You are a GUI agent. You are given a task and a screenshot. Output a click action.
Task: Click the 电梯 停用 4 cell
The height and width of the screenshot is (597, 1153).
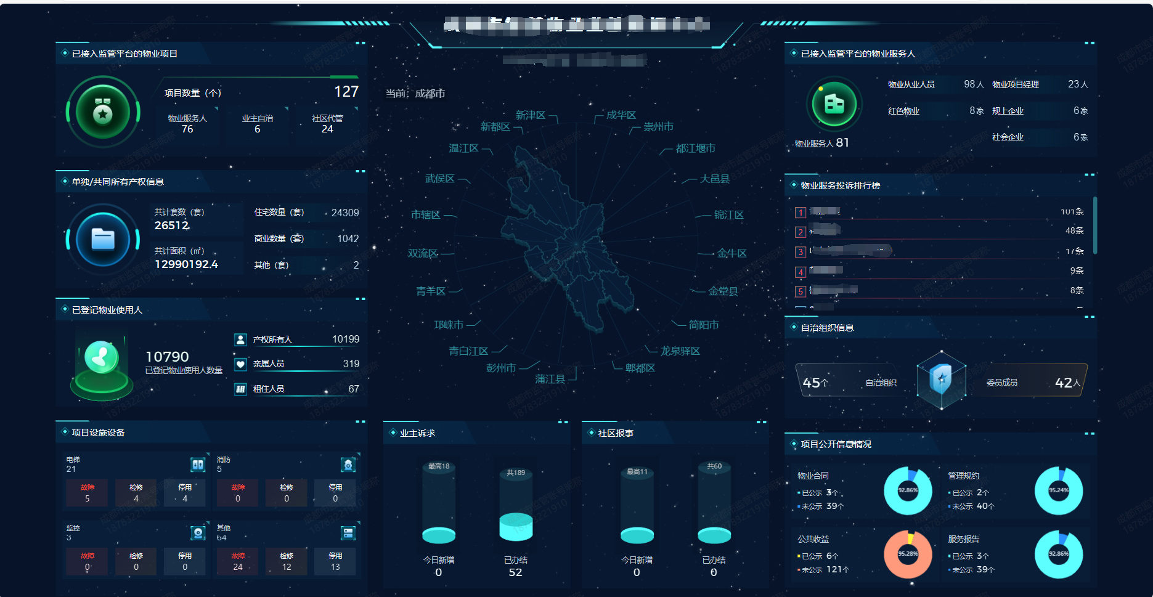click(x=185, y=493)
